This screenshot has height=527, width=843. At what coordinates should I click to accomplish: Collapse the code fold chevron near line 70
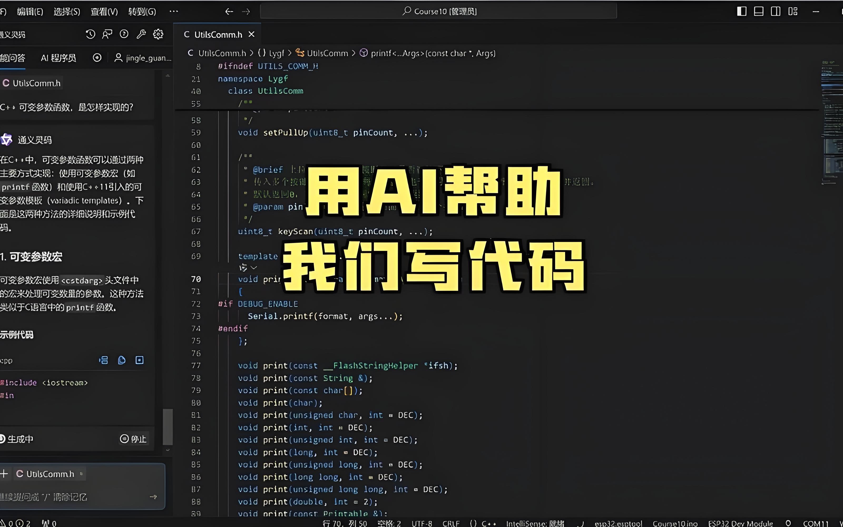click(254, 268)
